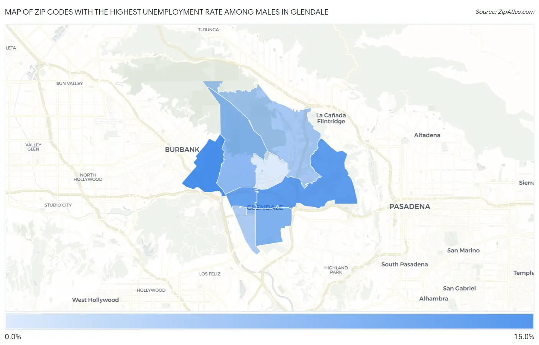This screenshot has width=539, height=345.
Task: Click the GLENDALE label on the map
Action: click(265, 208)
